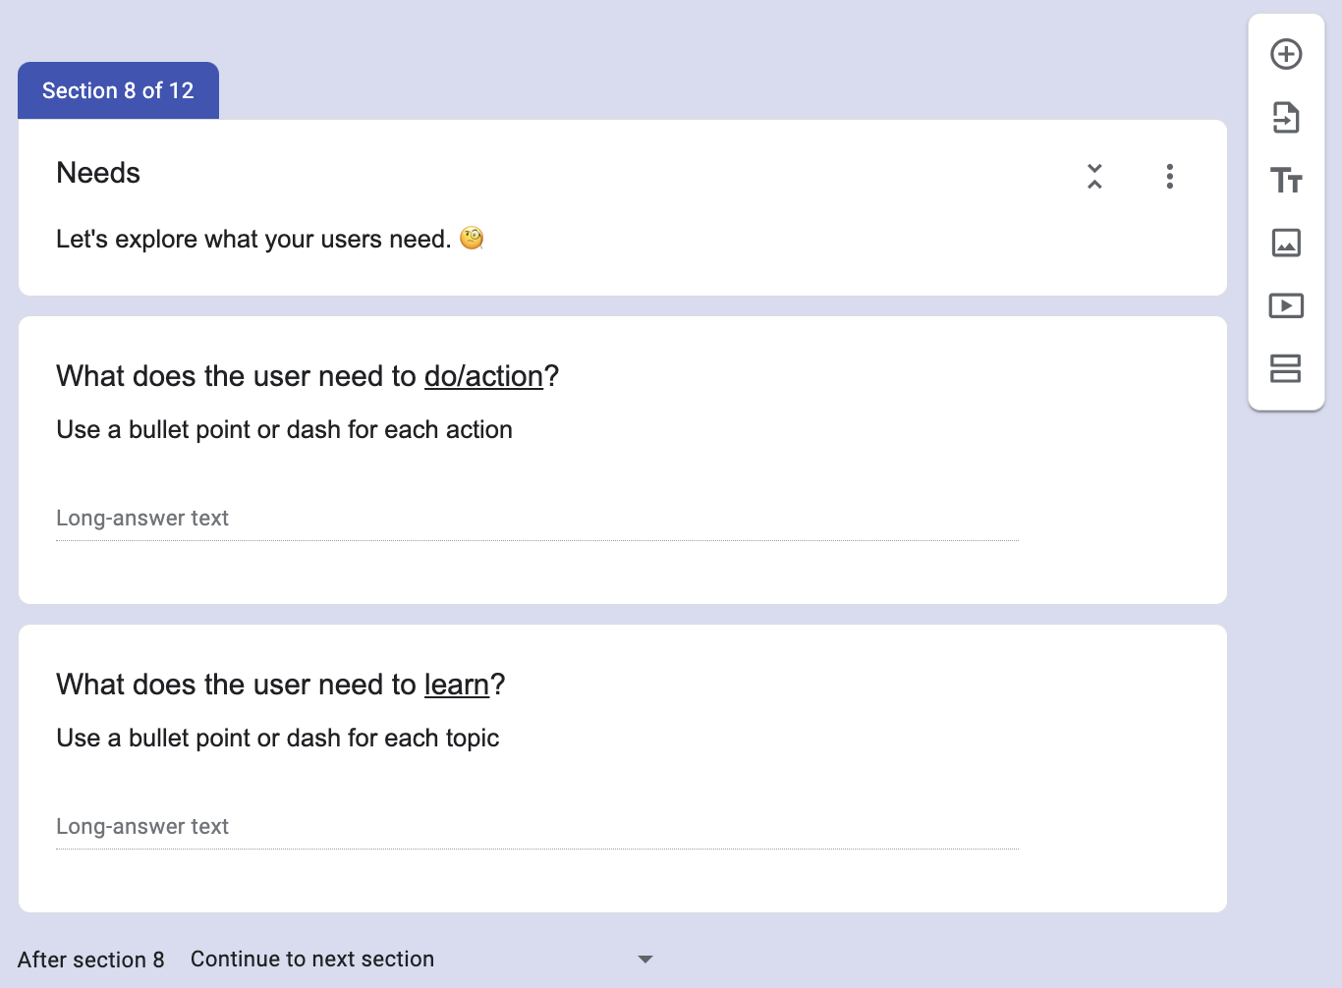The height and width of the screenshot is (988, 1342).
Task: Open the After section 8 dropdown
Action: (x=644, y=960)
